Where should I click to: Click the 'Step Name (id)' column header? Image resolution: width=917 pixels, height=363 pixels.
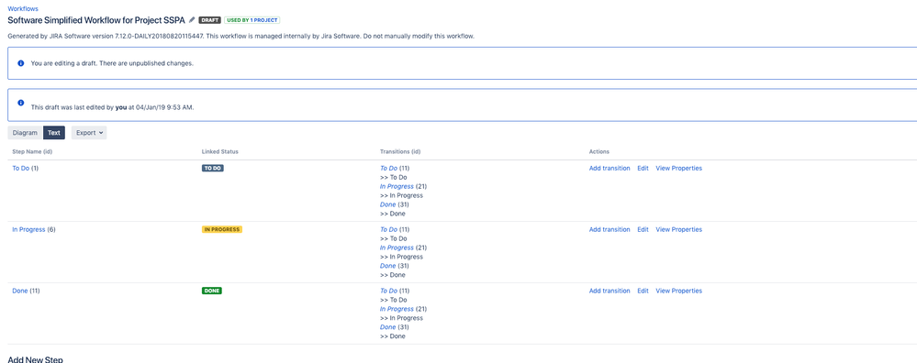coord(32,152)
